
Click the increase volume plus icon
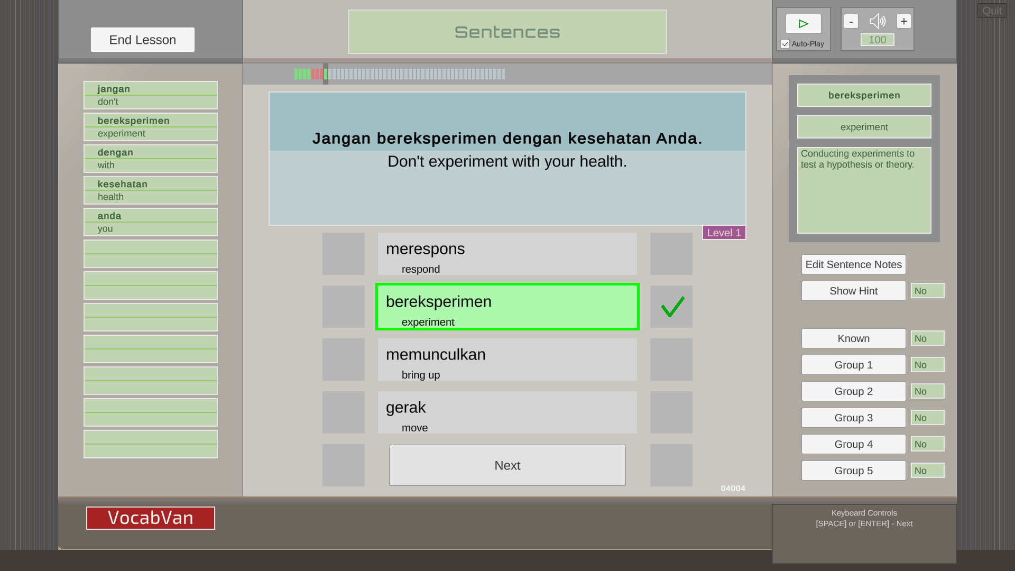coord(904,21)
